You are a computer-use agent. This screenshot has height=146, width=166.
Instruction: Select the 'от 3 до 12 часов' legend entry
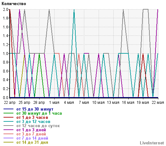[x=33, y=122]
